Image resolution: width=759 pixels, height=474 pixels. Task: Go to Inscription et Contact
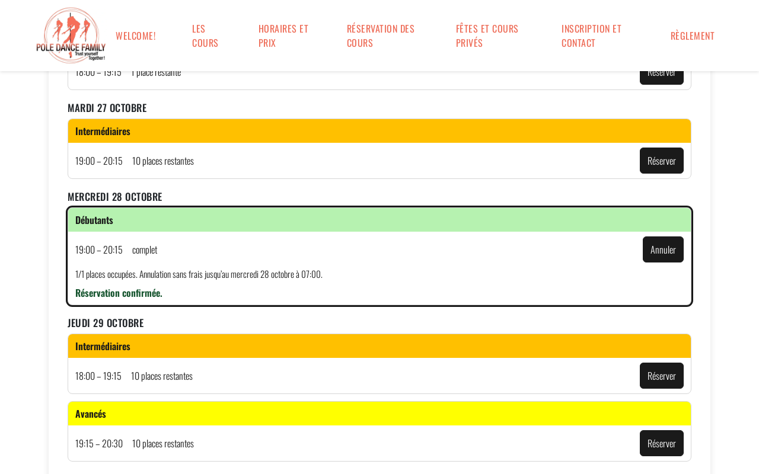click(x=592, y=36)
